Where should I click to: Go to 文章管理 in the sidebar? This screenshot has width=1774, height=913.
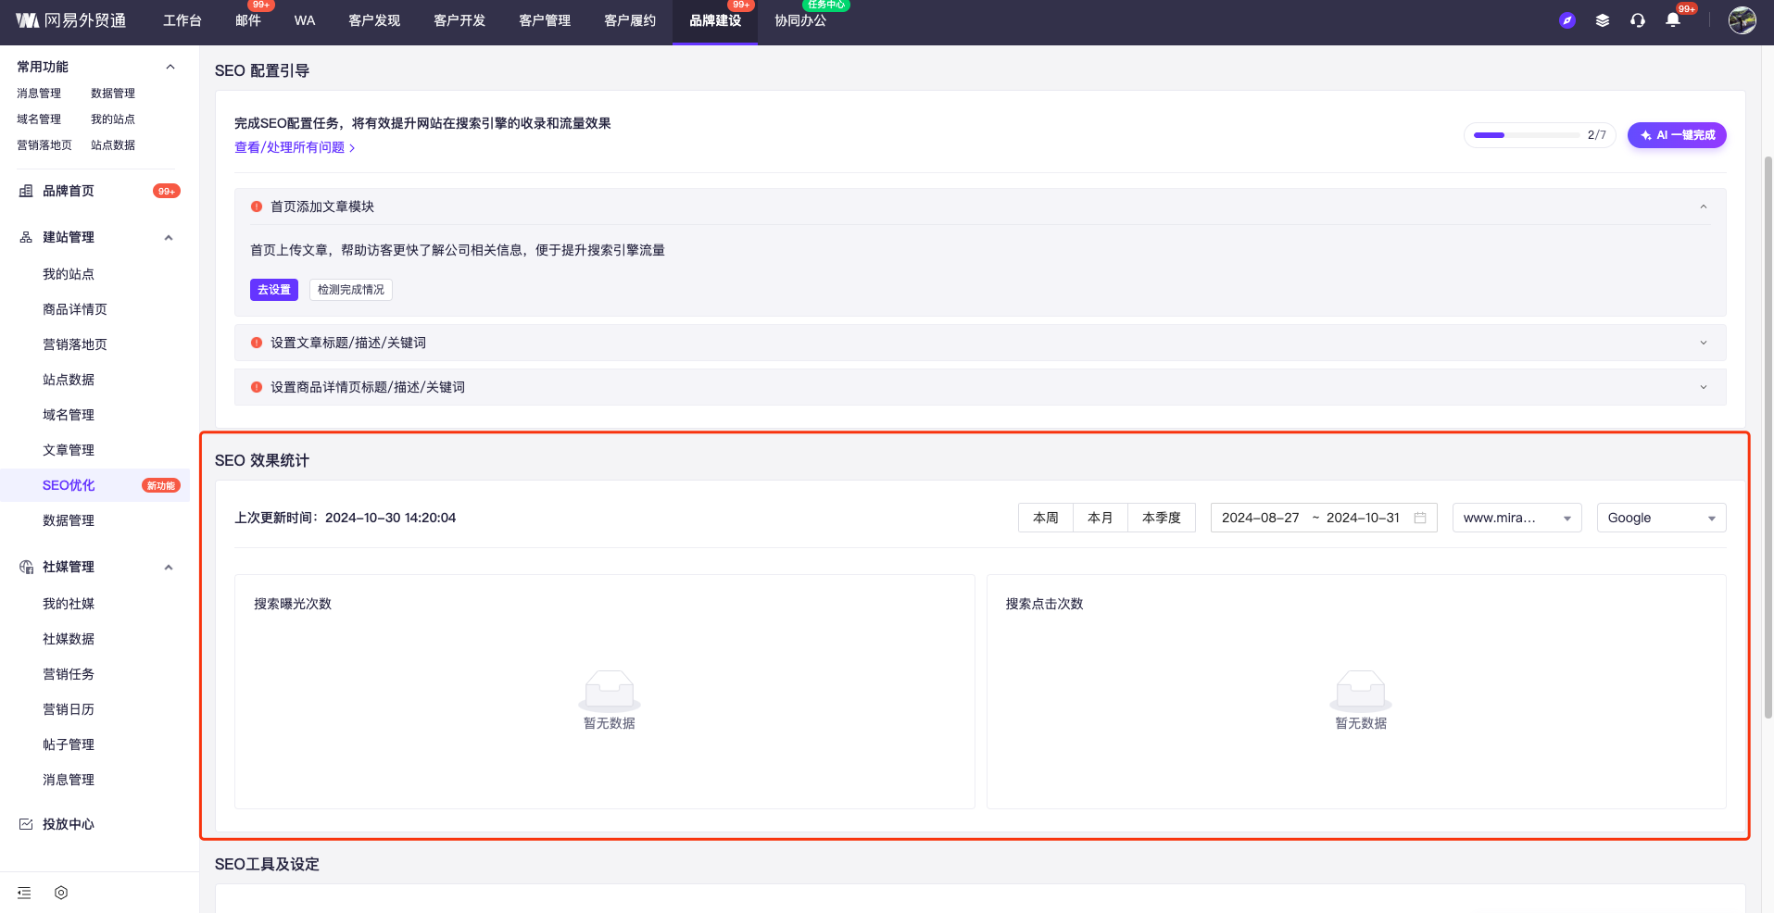tap(69, 450)
